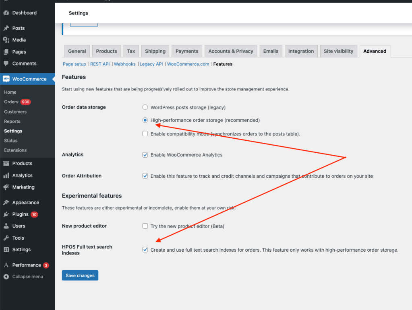The image size is (412, 310).
Task: Select the Features section link
Action: click(223, 64)
